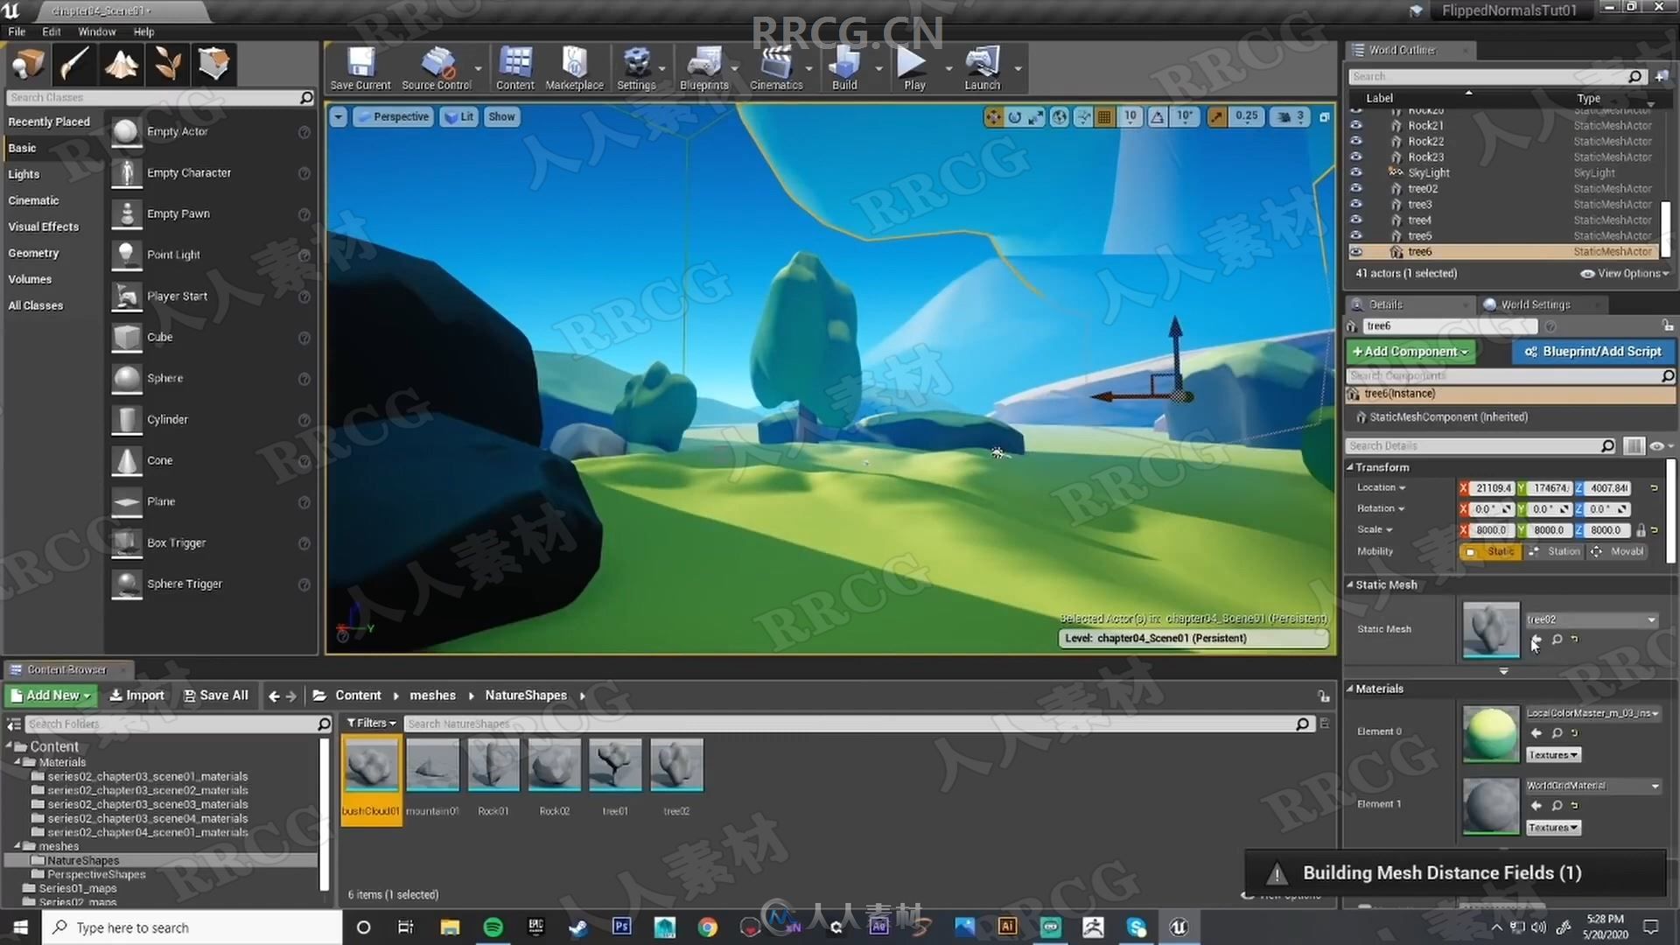Viewport: 1680px width, 945px height.
Task: Click the Launch toolbar icon
Action: (x=982, y=68)
